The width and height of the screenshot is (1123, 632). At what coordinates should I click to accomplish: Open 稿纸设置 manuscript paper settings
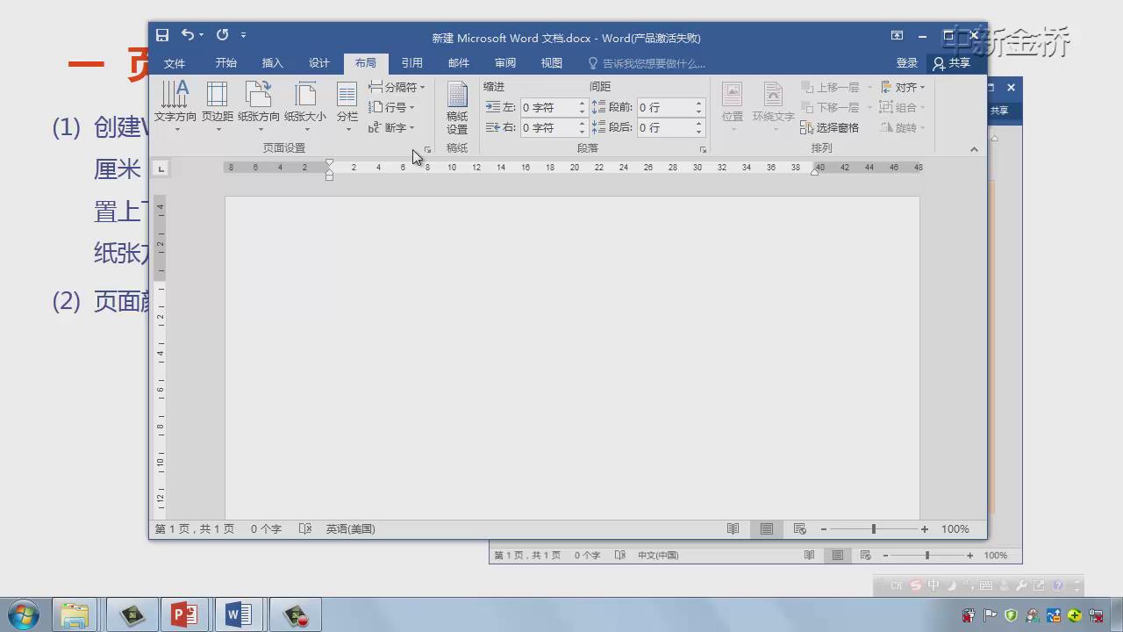(457, 107)
